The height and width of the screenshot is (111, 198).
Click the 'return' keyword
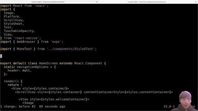click(x=13, y=85)
